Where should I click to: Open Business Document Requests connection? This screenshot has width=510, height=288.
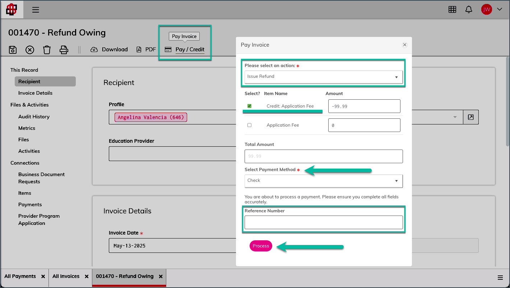41,178
